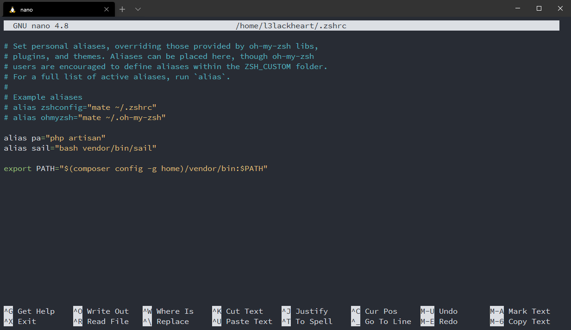
Task: Select the nano tab
Action: pyautogui.click(x=56, y=9)
